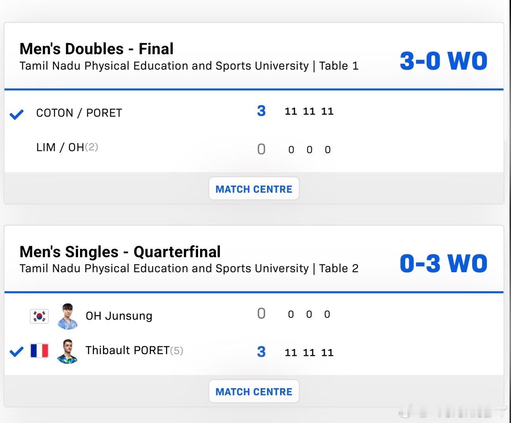The height and width of the screenshot is (423, 511).
Task: Click the Men's Singles - Quarterfinal heading
Action: click(120, 252)
